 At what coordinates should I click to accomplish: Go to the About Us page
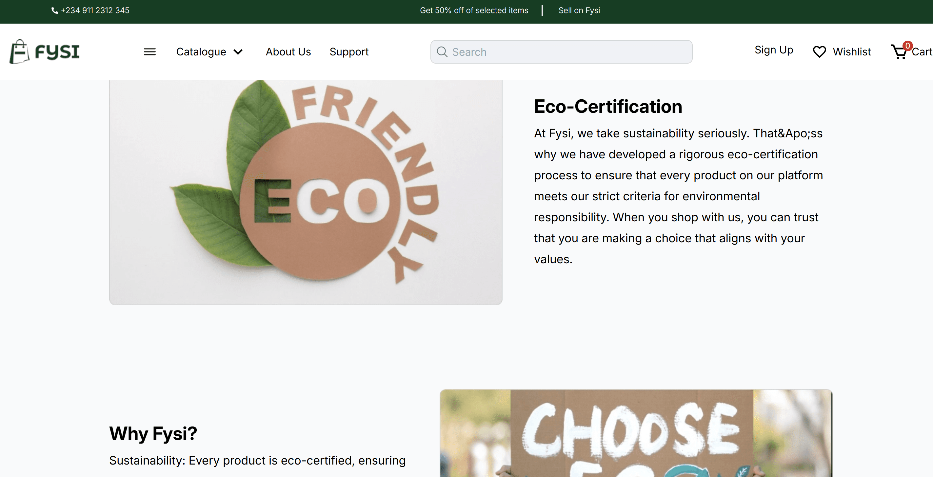point(288,52)
